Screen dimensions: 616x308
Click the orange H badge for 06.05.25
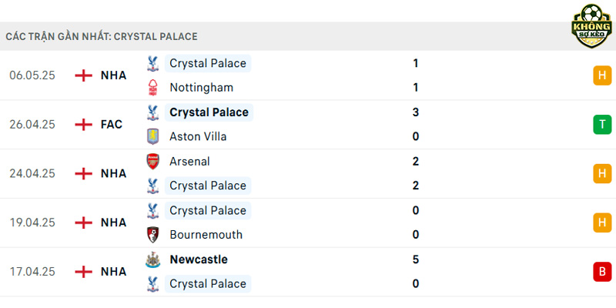click(x=602, y=75)
